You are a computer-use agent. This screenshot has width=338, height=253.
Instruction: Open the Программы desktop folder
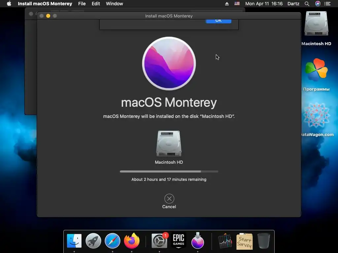[x=316, y=70]
